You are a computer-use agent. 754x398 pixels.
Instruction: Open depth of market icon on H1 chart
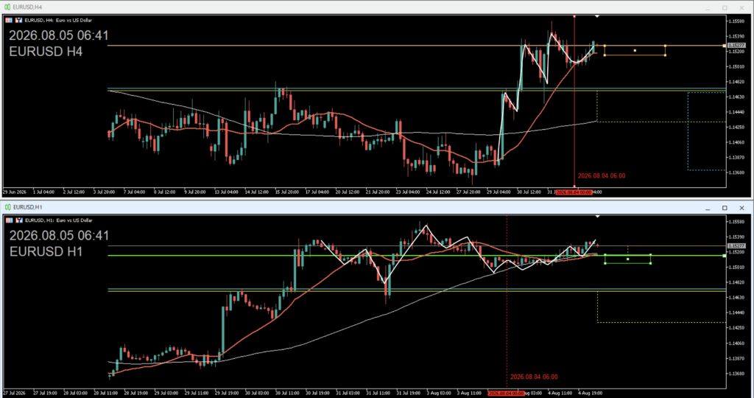pyautogui.click(x=19, y=220)
